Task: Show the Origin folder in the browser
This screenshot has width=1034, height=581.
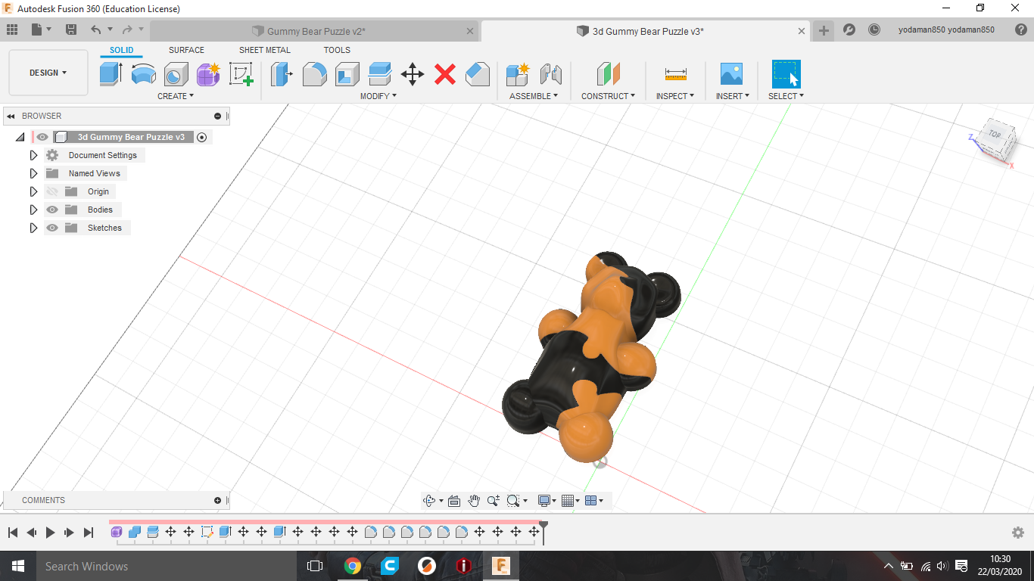Action: [x=51, y=191]
